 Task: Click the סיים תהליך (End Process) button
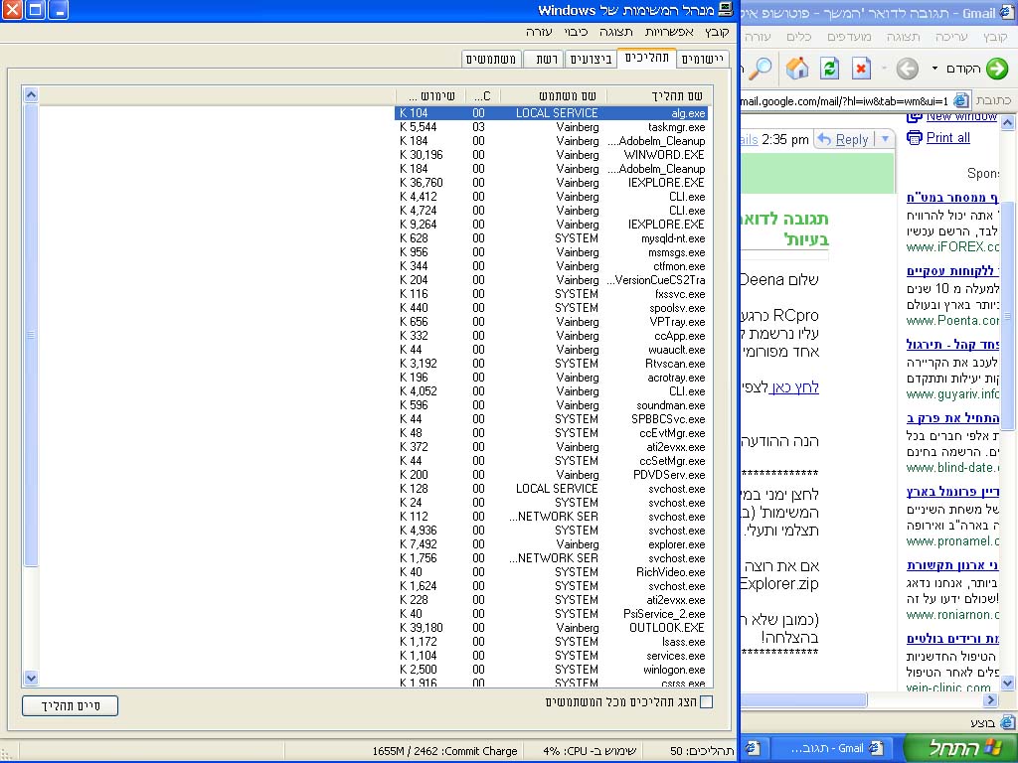70,706
